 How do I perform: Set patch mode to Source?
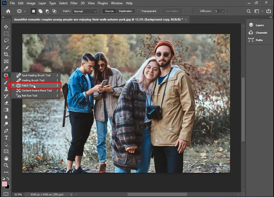coord(109,11)
